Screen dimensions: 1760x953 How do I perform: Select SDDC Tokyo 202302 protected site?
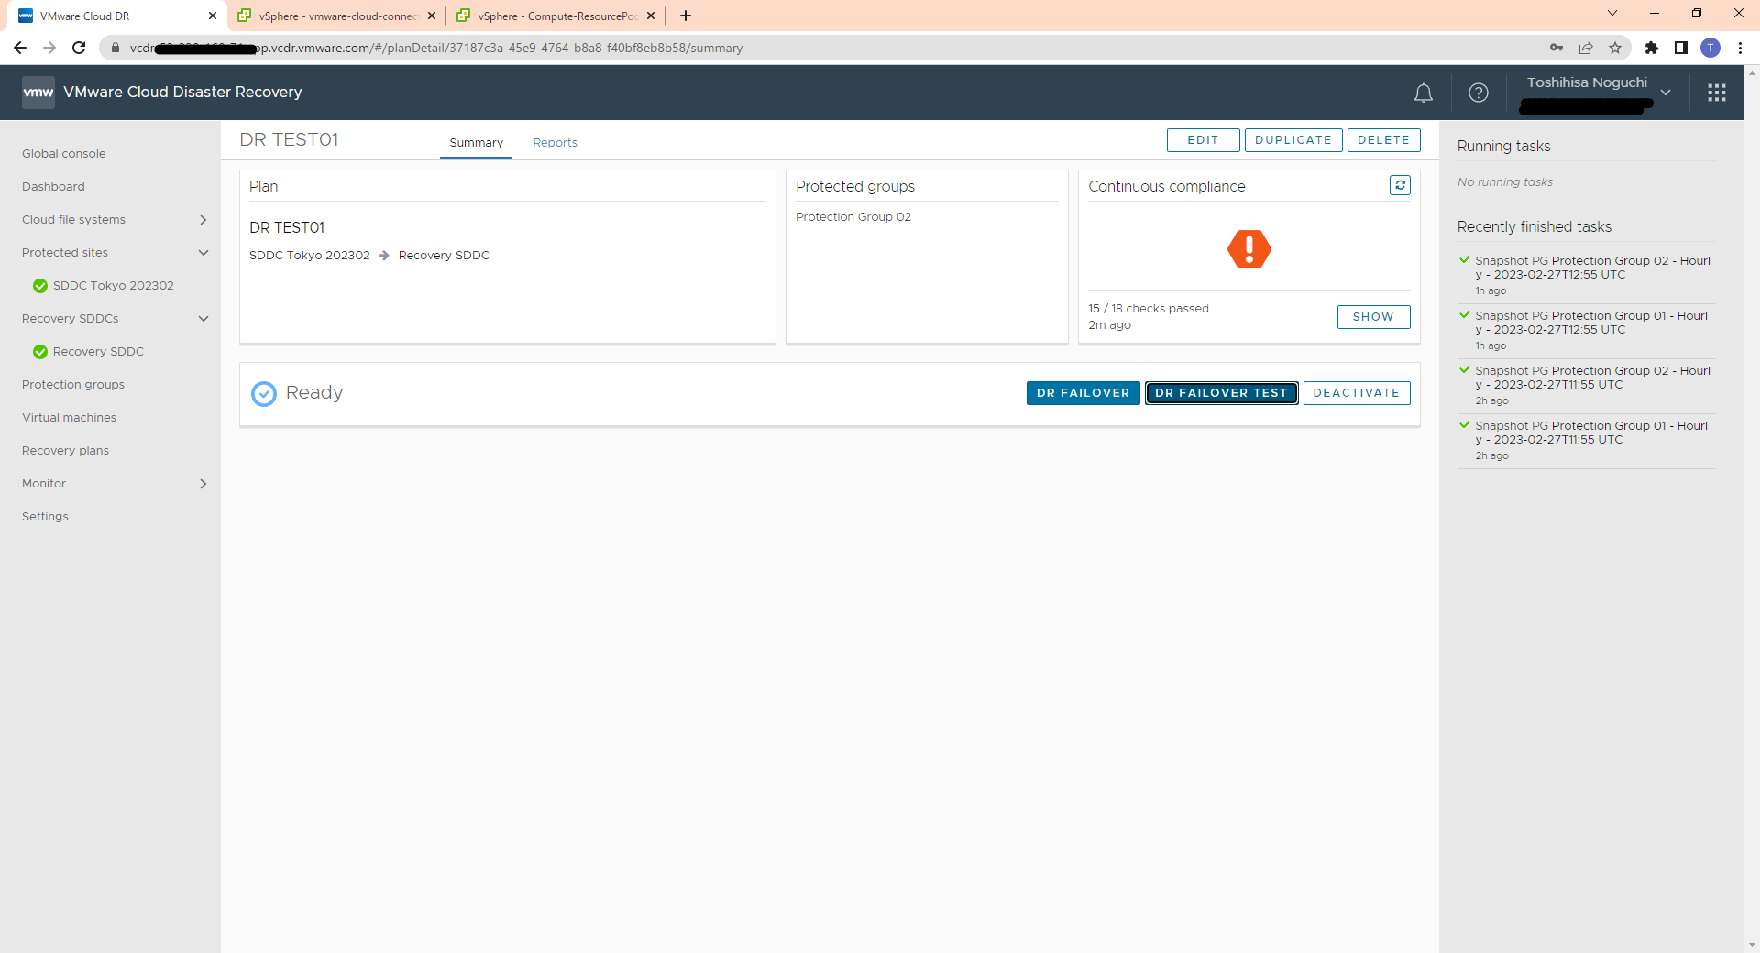point(113,286)
